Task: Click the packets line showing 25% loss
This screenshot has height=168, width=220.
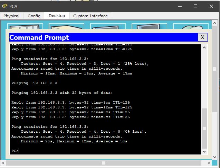Action: coord(85,64)
